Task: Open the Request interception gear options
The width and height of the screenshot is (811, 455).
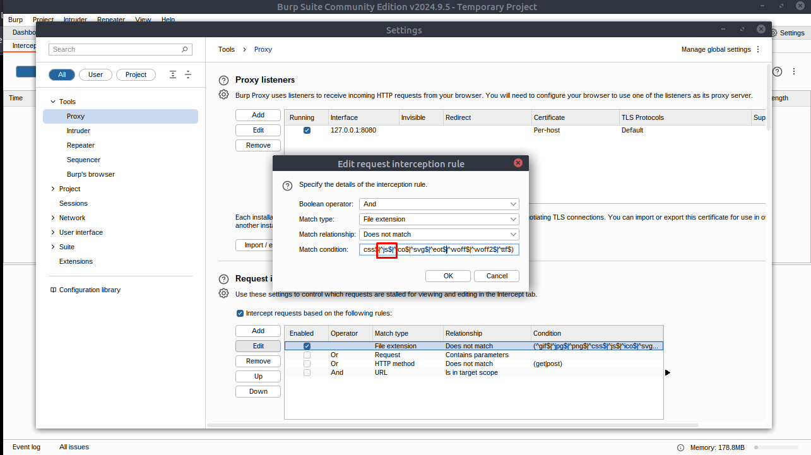Action: [x=223, y=293]
